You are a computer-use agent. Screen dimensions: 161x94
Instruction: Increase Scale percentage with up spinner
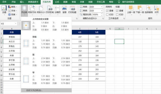[x=102, y=14]
